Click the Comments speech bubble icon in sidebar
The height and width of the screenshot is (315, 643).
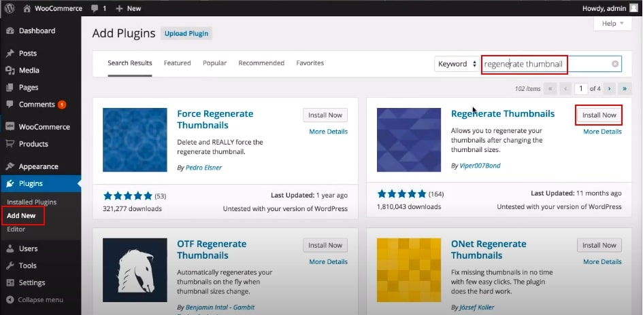[x=10, y=105]
